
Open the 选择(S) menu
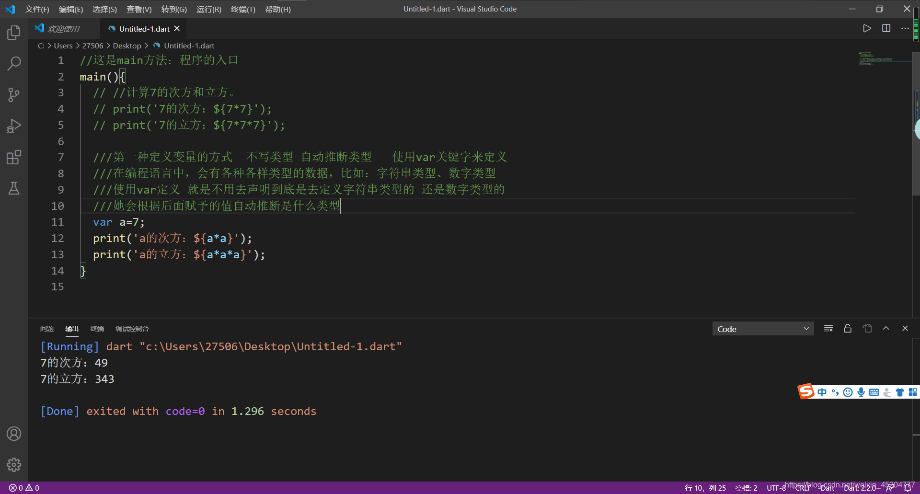104,9
